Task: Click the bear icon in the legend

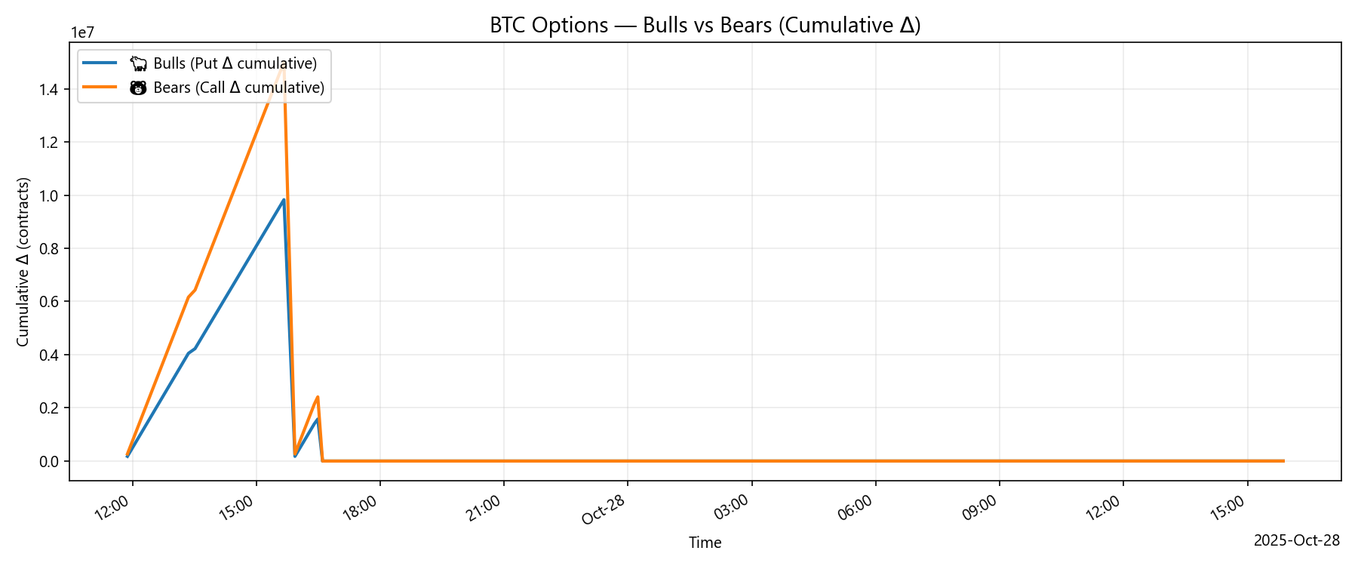Action: 138,88
